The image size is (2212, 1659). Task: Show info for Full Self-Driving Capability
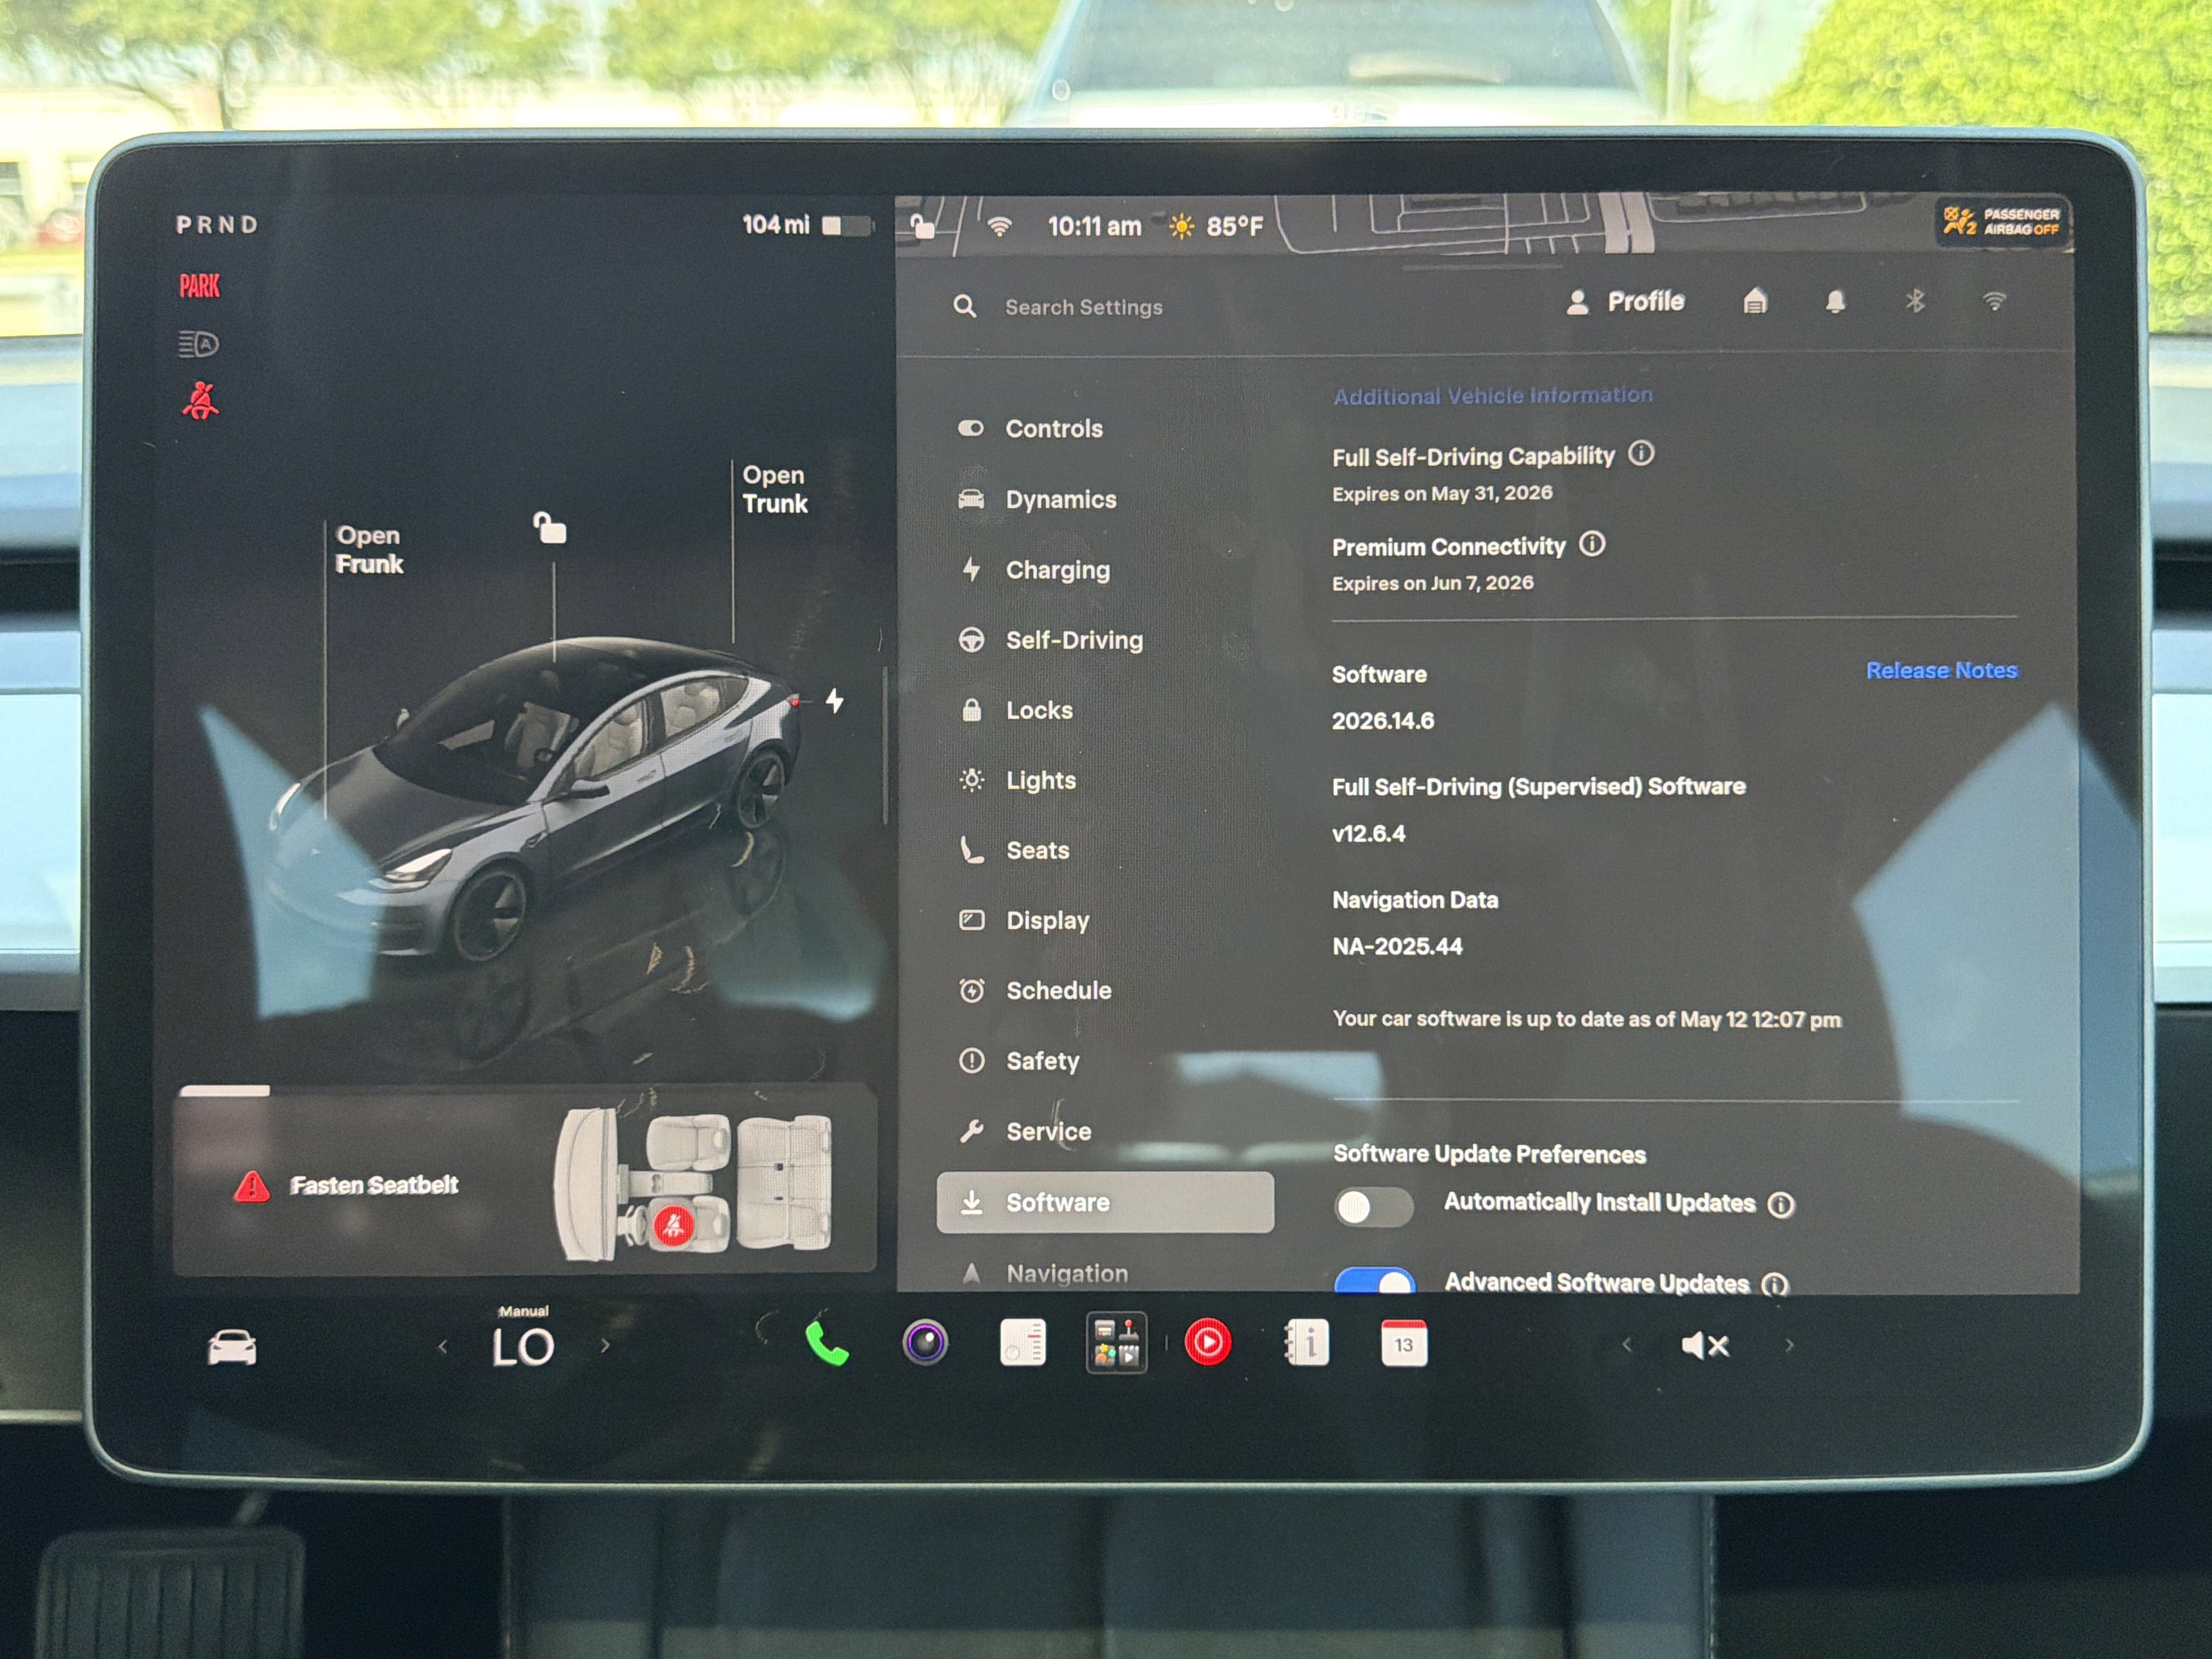pos(1641,453)
